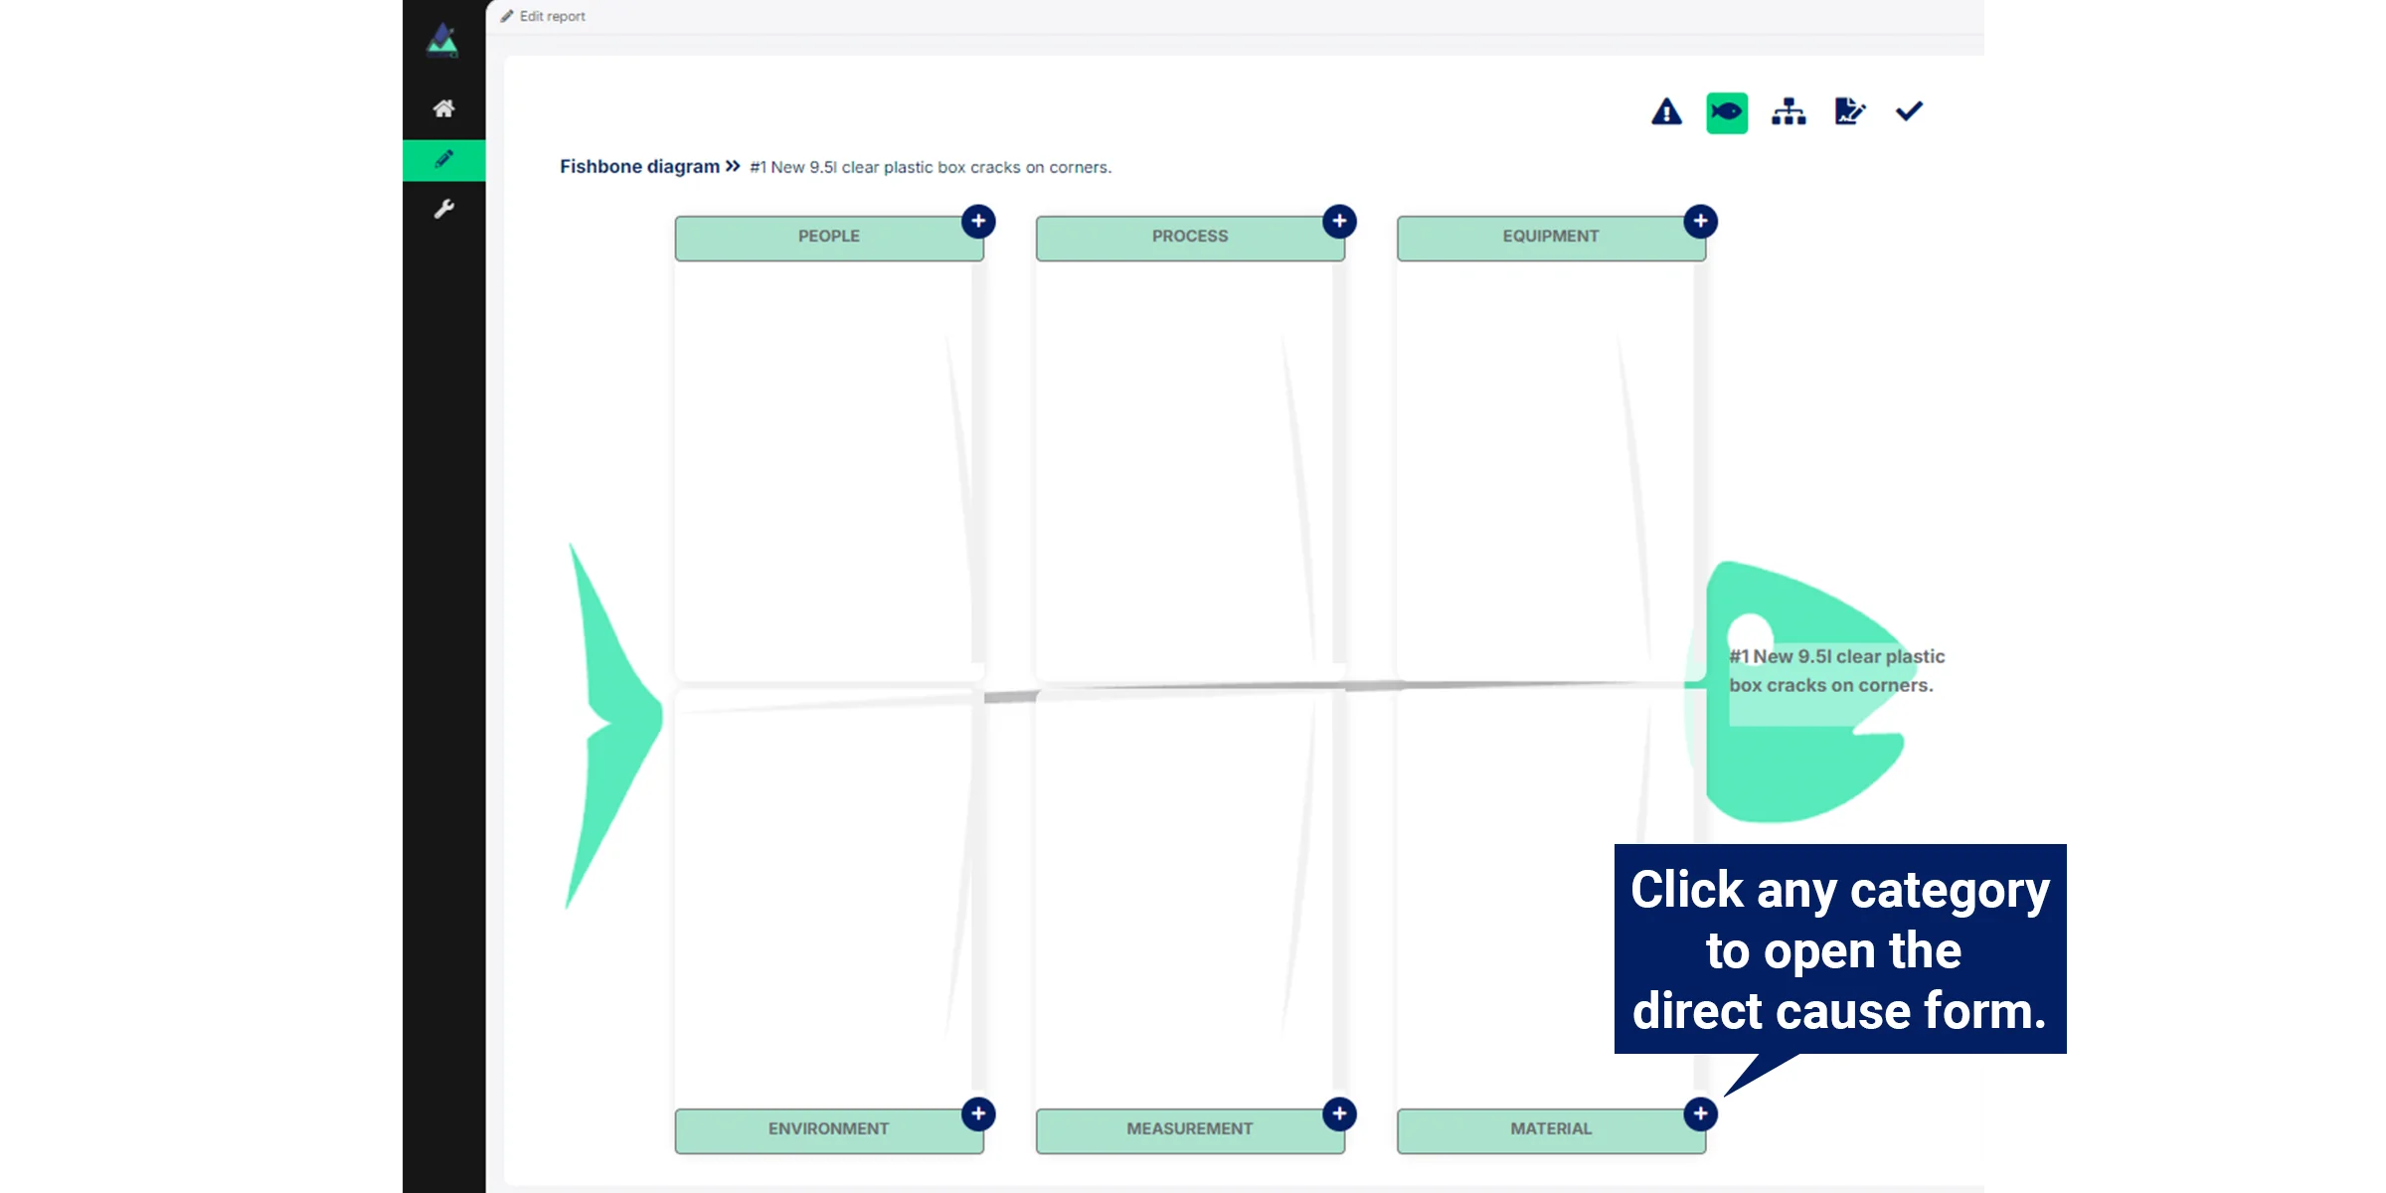
Task: Open the PEOPLE category header
Action: point(828,238)
